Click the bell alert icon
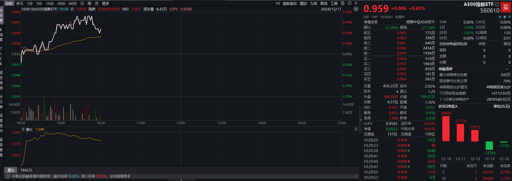This screenshot has height=181, width=512. [x=505, y=17]
